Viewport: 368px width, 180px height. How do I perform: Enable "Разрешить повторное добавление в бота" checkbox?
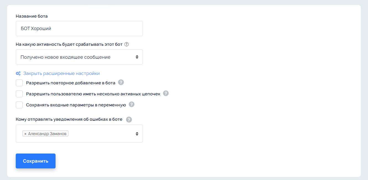click(19, 83)
